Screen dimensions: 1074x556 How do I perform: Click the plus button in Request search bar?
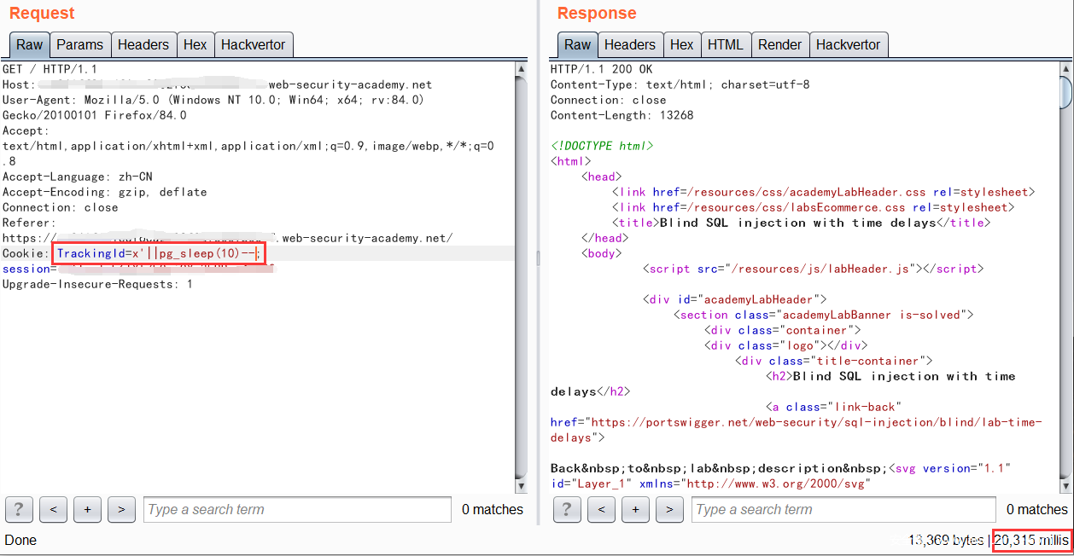pos(87,509)
